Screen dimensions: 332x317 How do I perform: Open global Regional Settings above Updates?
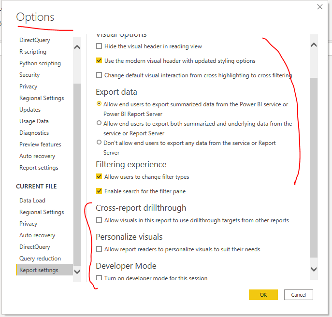[x=42, y=98]
